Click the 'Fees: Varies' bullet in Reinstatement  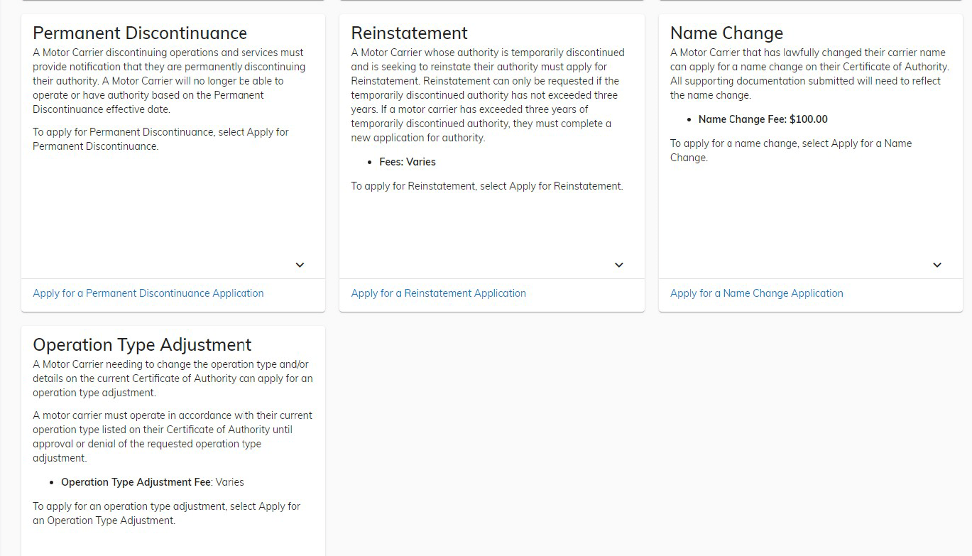coord(408,162)
